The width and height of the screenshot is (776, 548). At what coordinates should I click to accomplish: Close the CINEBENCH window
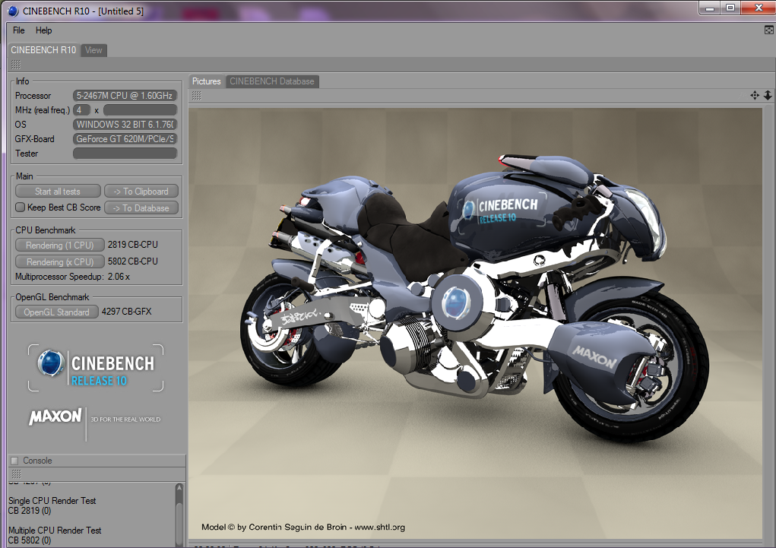point(759,8)
